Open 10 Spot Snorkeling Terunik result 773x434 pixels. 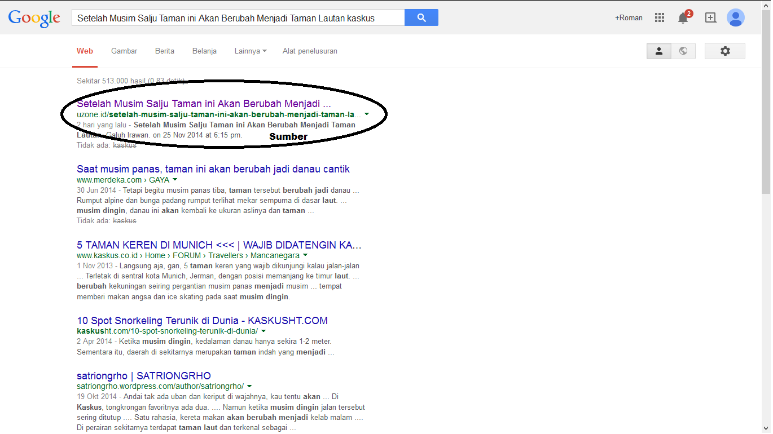(x=202, y=321)
